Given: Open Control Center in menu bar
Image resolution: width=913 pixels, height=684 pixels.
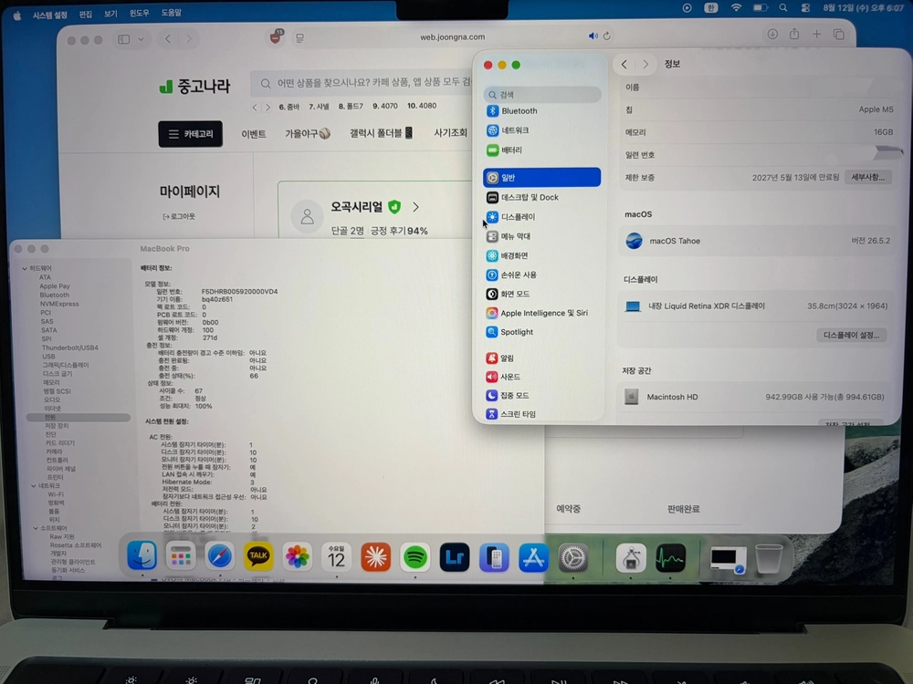Looking at the screenshot, I should pyautogui.click(x=805, y=8).
